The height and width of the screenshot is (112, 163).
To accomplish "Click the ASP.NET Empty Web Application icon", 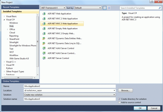I will [44, 28].
